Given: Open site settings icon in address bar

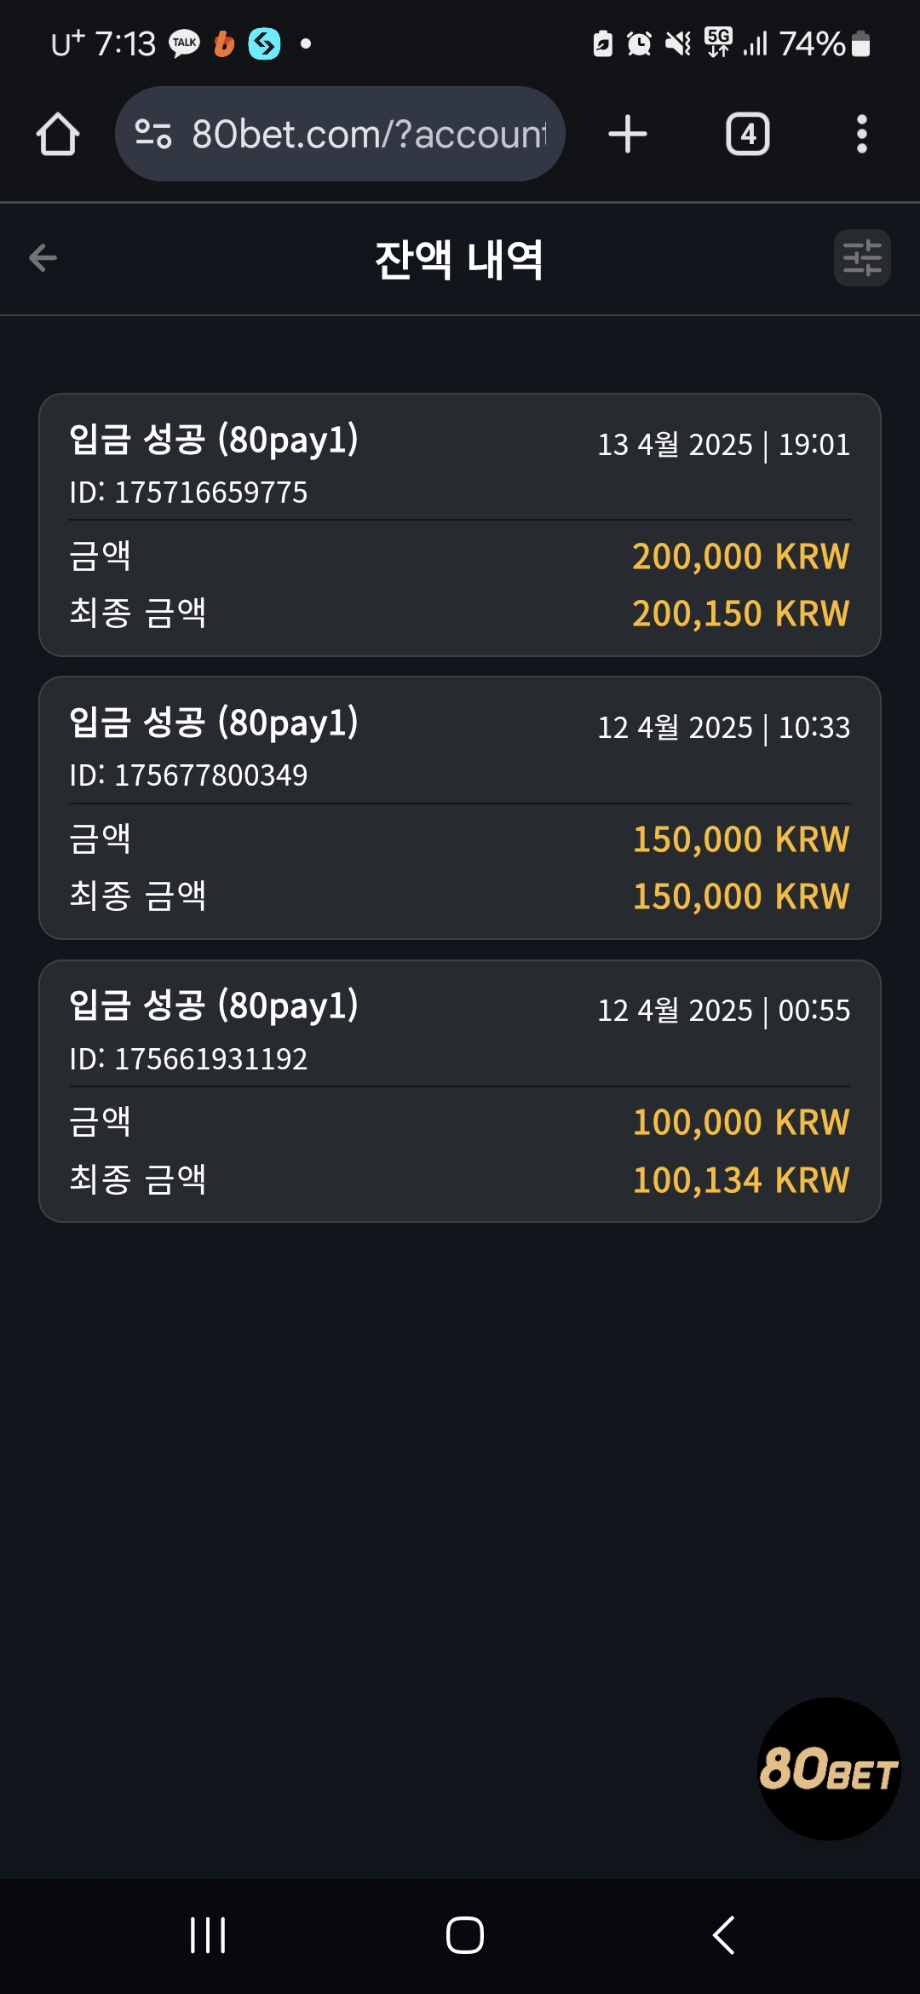Looking at the screenshot, I should [x=153, y=134].
